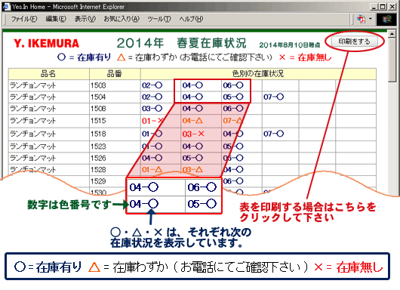Click the 2014年8月10日時点 date text

click(x=290, y=45)
